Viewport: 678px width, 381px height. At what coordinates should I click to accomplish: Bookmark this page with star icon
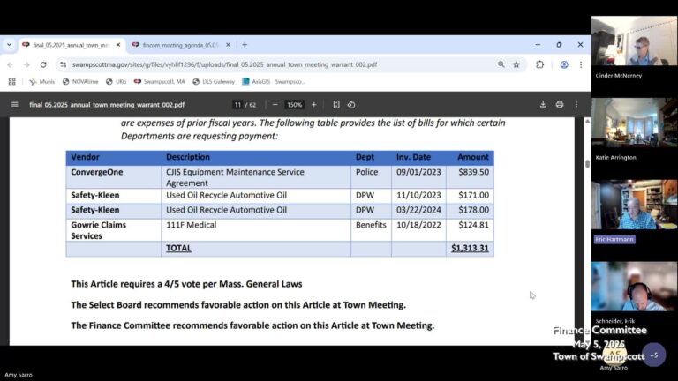click(x=516, y=64)
